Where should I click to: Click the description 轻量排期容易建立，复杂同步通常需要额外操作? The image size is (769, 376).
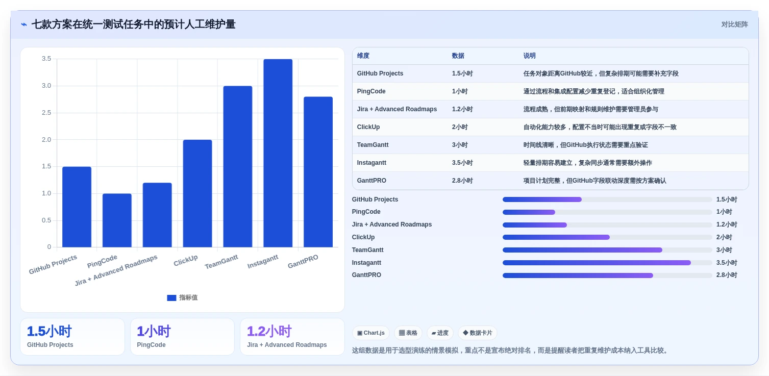(x=588, y=163)
